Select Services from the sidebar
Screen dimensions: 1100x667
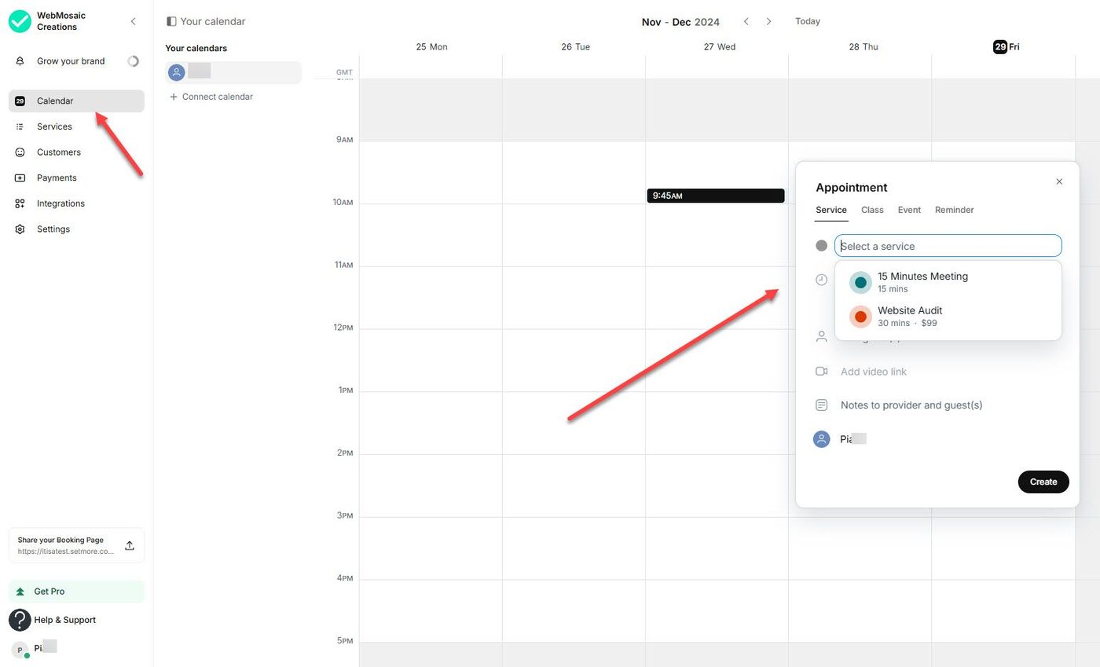point(53,126)
